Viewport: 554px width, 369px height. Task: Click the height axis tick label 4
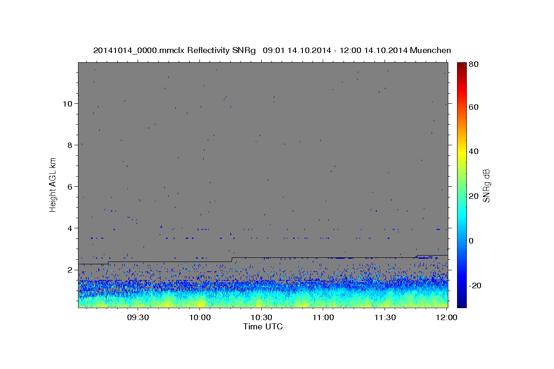click(x=70, y=228)
